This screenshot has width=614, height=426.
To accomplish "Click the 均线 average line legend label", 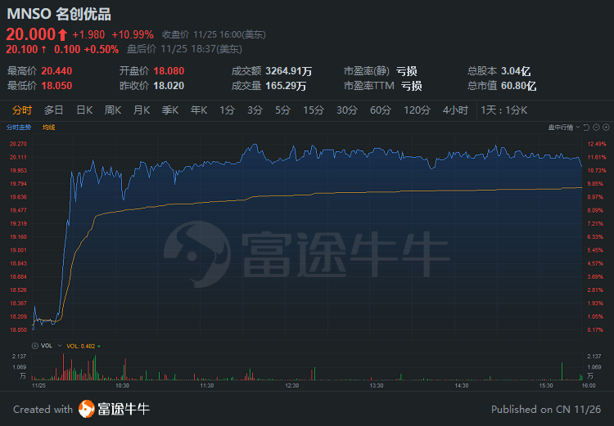I will (48, 128).
